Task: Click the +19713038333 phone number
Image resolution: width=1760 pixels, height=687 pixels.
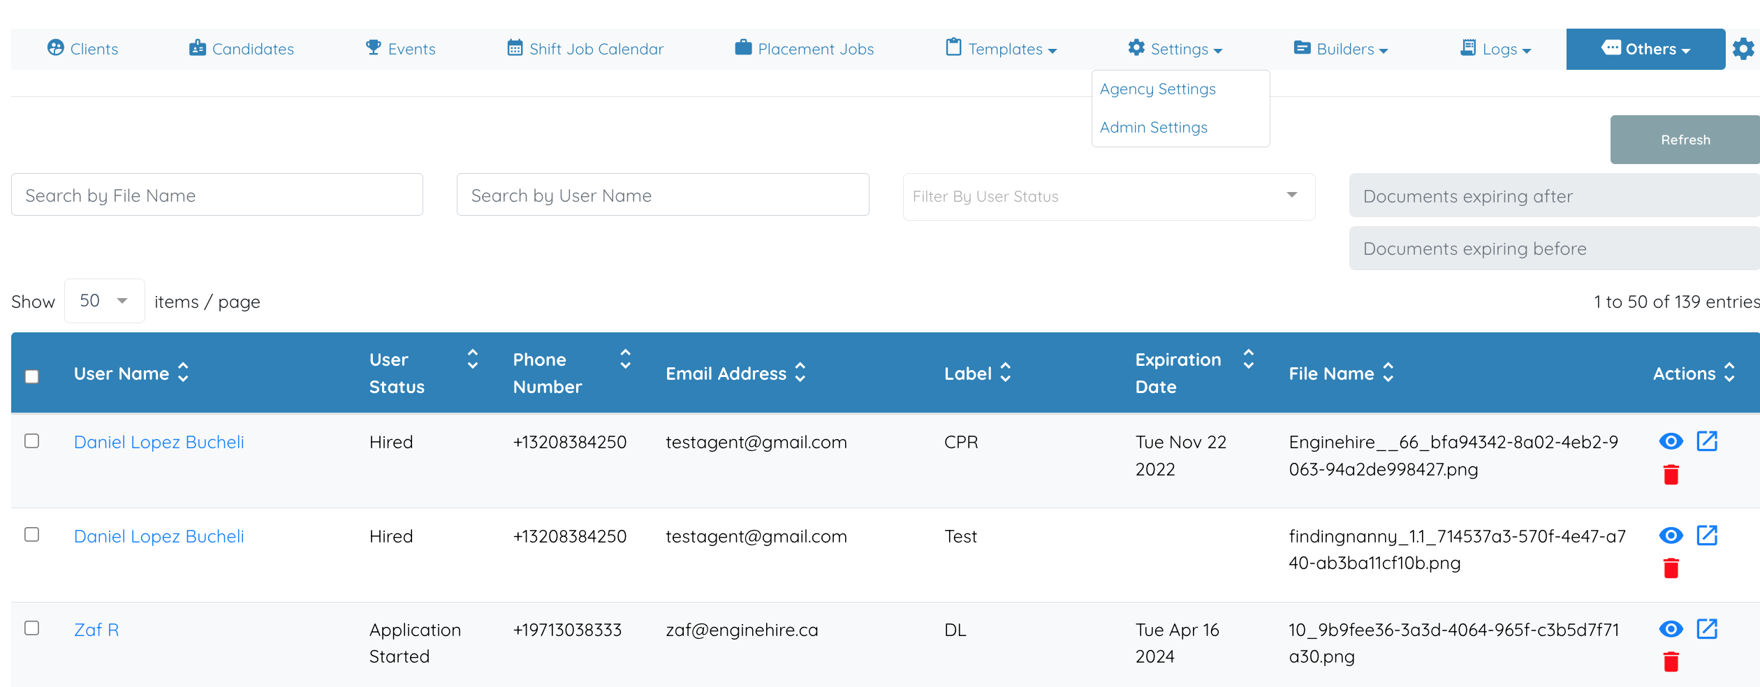Action: coord(567,630)
